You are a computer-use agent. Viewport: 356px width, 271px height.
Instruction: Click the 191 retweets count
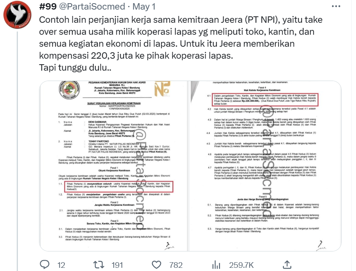[117, 265]
